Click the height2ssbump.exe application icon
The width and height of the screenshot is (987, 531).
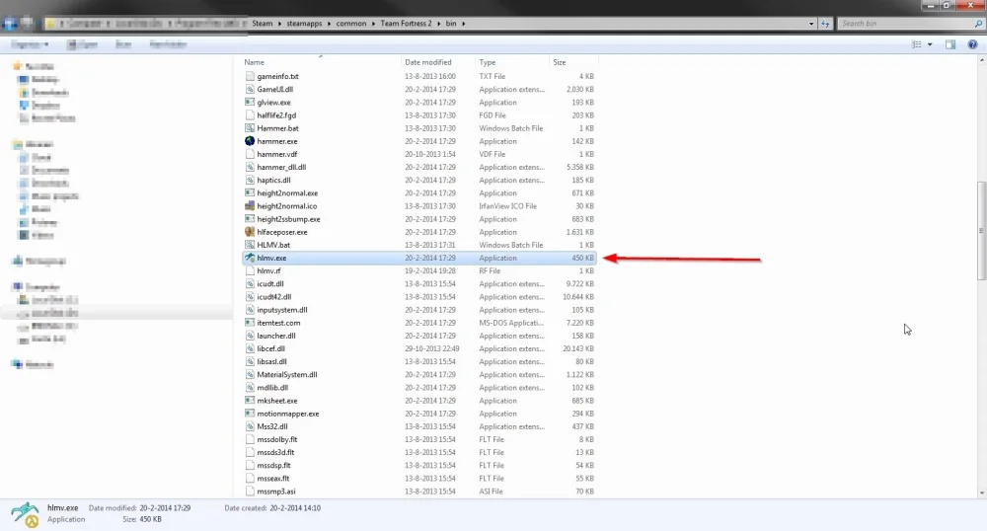(x=250, y=219)
